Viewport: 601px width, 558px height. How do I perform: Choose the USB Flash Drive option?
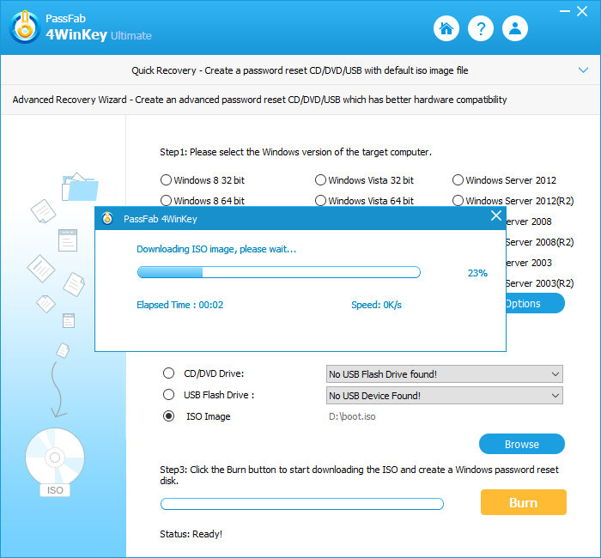(x=168, y=395)
